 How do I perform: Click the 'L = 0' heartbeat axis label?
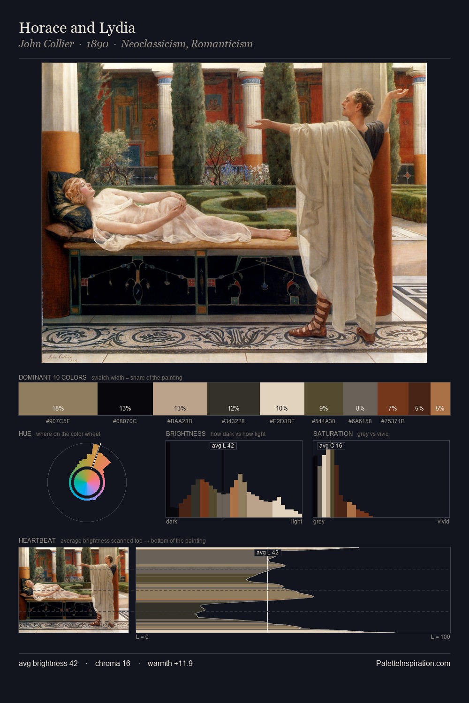tap(142, 637)
